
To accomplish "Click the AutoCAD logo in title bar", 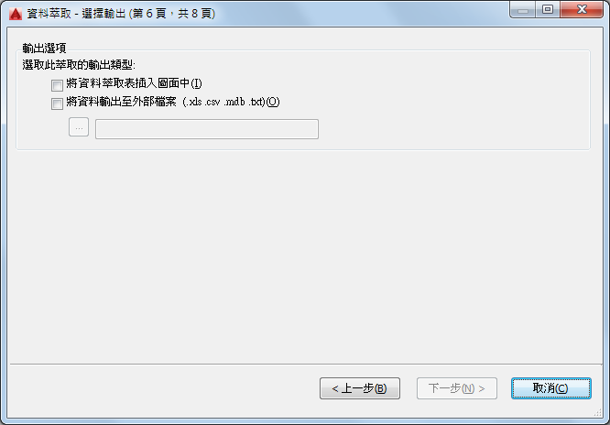I will point(16,14).
